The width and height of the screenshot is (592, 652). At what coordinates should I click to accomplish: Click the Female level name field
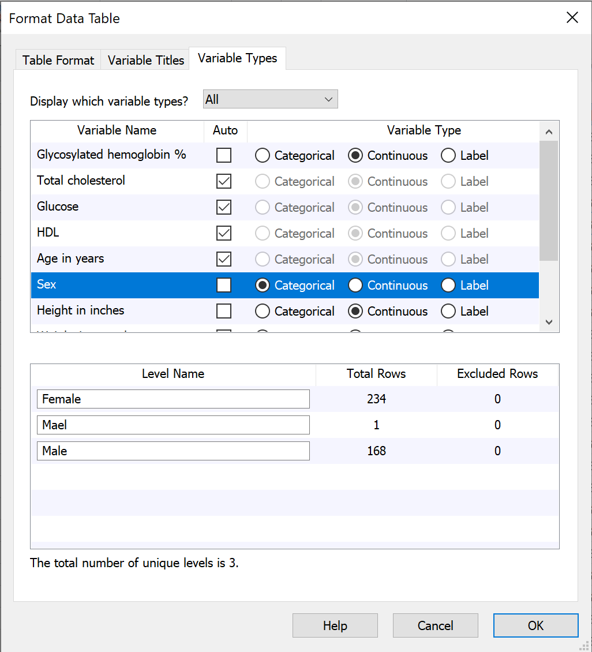click(173, 399)
